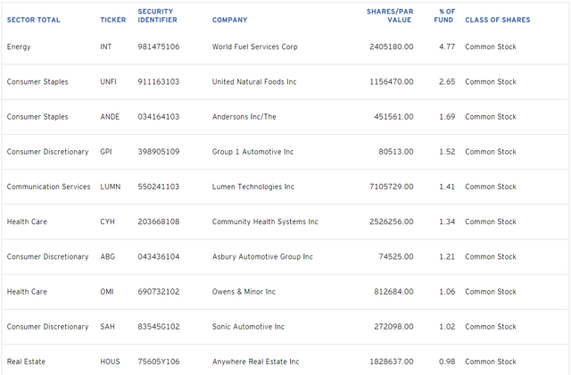Select identifier 043436104
Viewport: 571px width, 375px height.
pyautogui.click(x=159, y=256)
